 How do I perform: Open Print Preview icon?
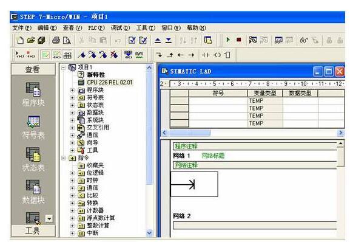[67, 40]
